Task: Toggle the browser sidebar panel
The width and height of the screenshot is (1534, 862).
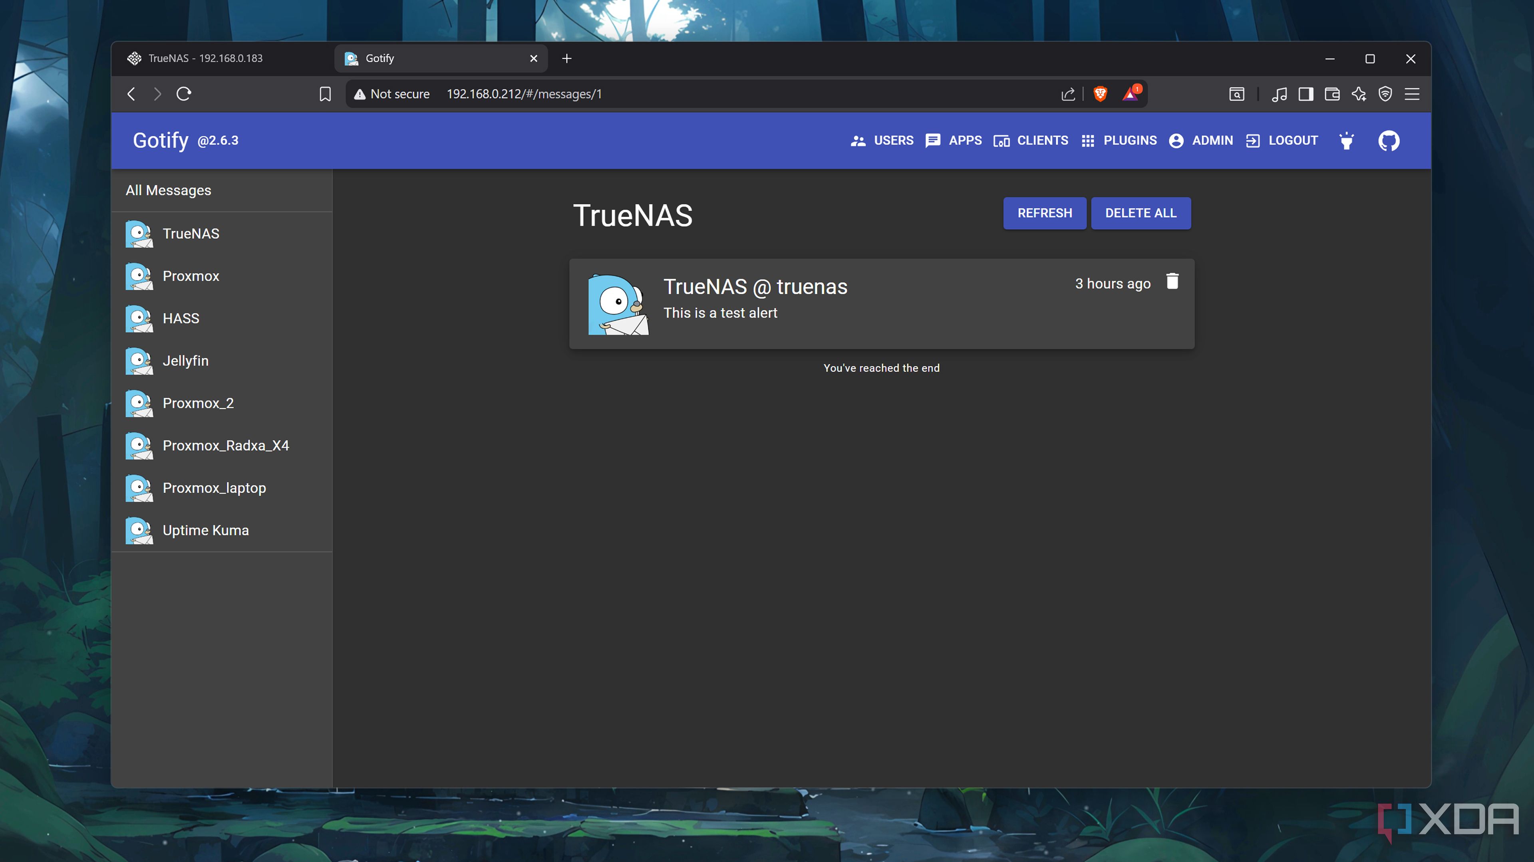Action: point(1306,94)
